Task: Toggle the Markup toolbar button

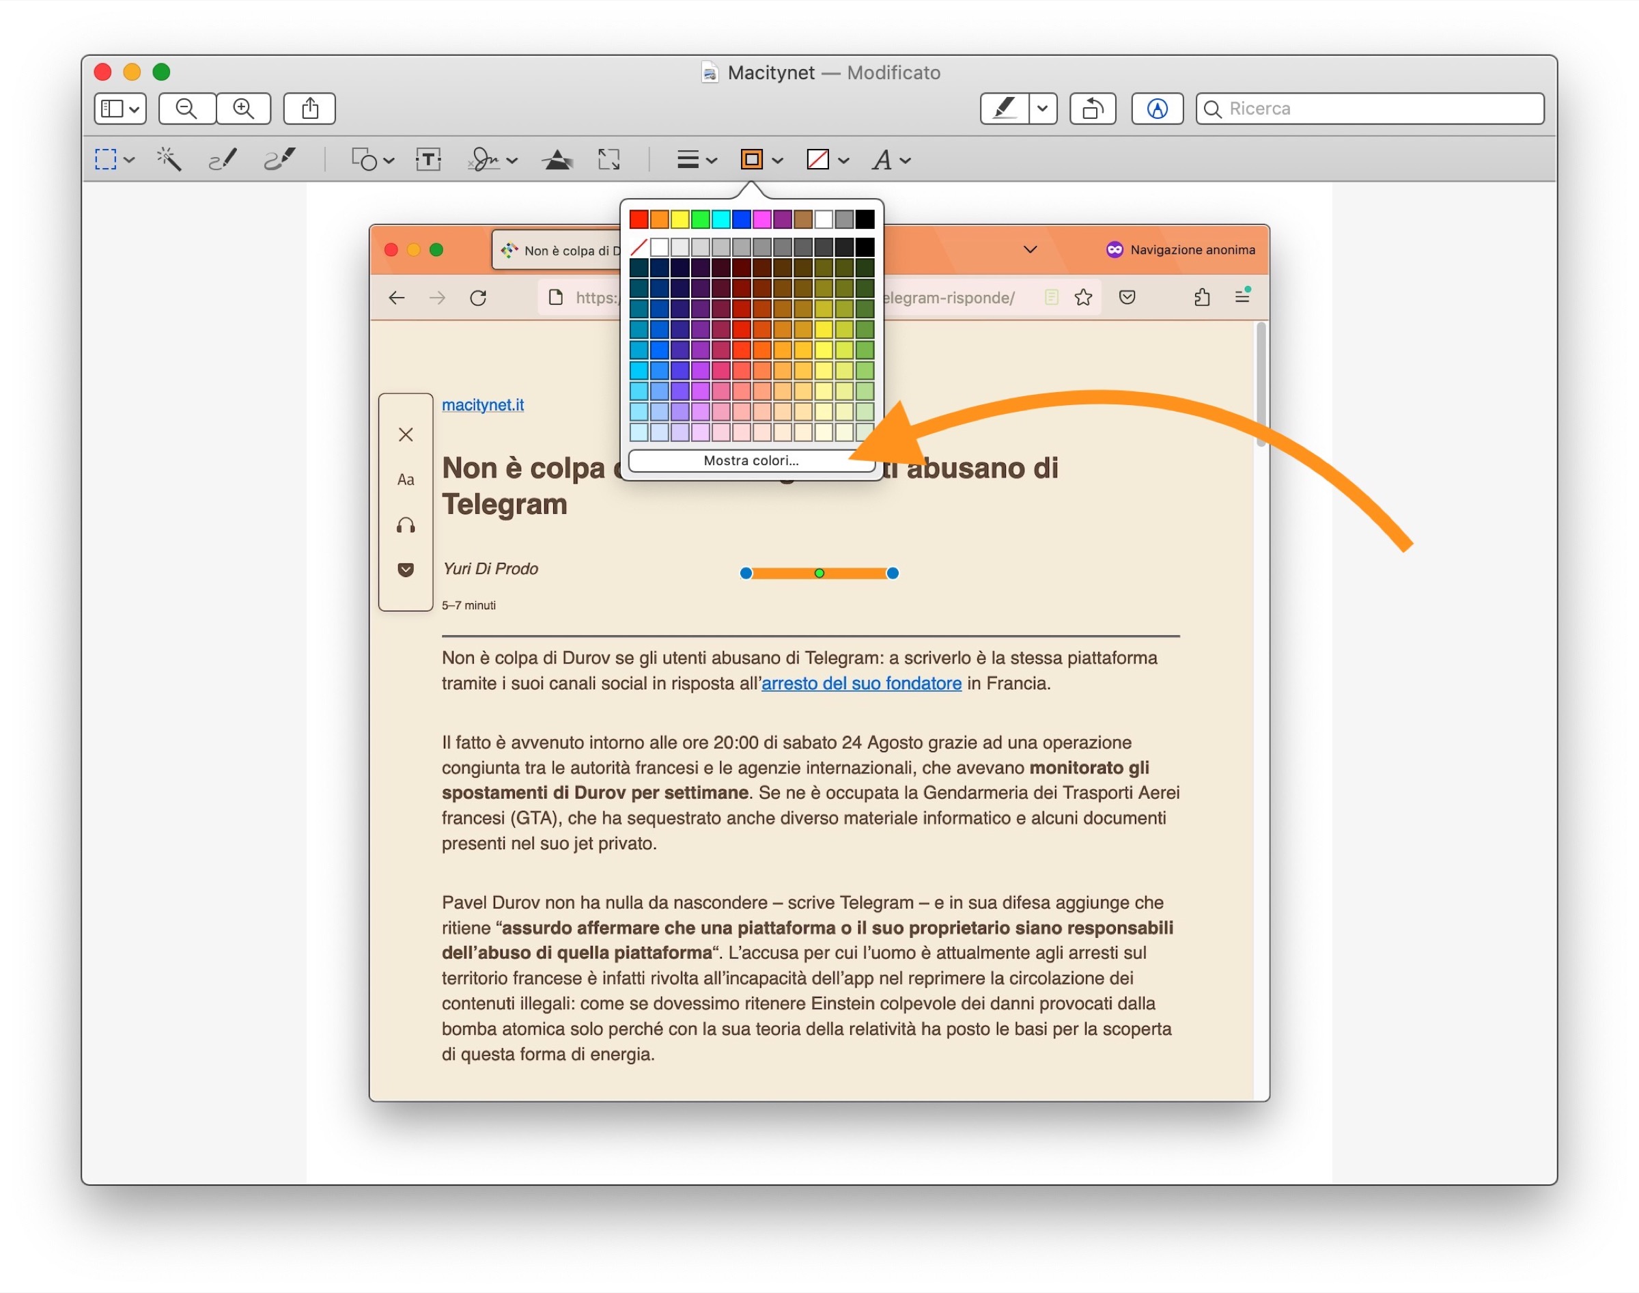Action: click(1156, 108)
